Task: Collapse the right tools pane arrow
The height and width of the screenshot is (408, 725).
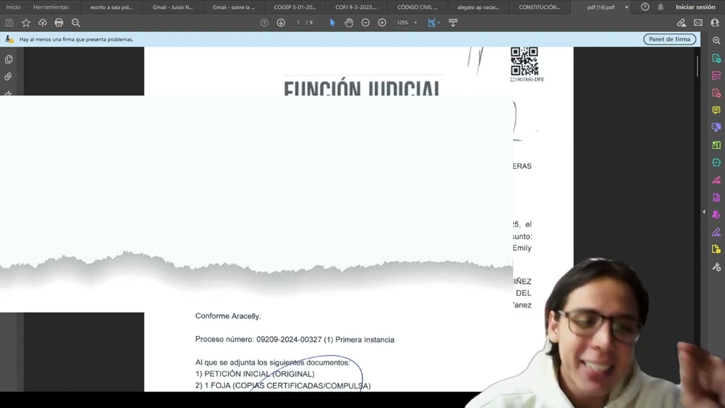Action: 704,212
